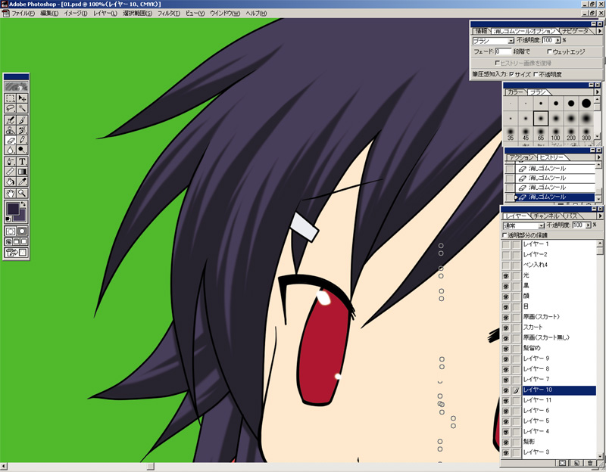Select the Rubber Stamp tool
This screenshot has height=472, width=606.
coord(11,130)
